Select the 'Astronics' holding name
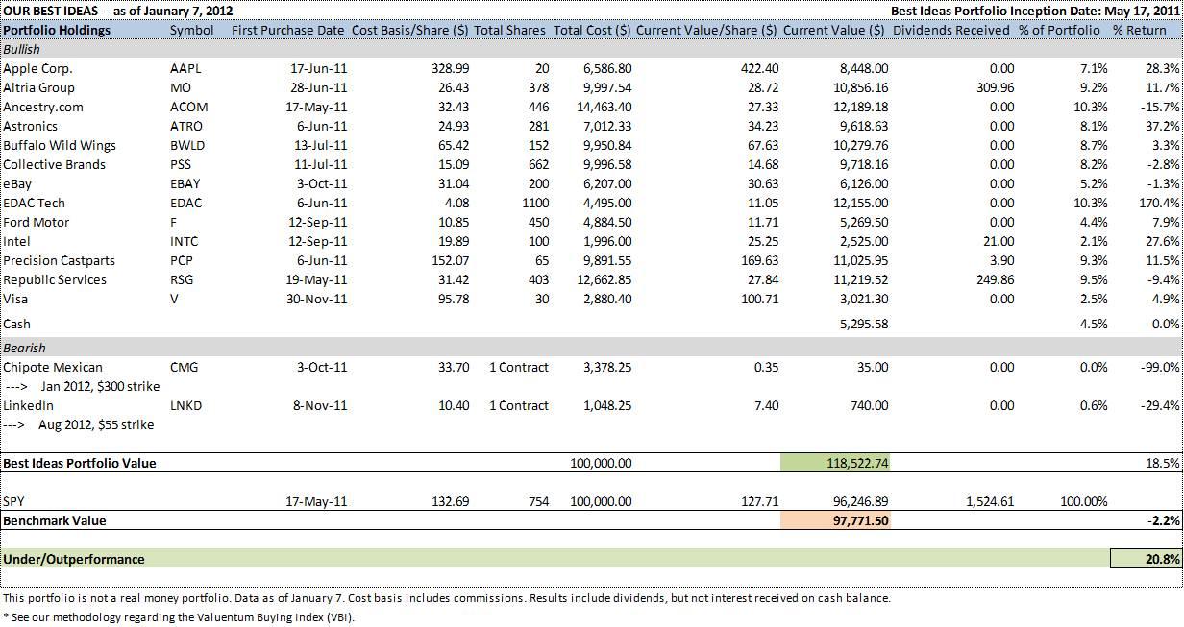Screen dimensions: 1184x627 (30, 126)
